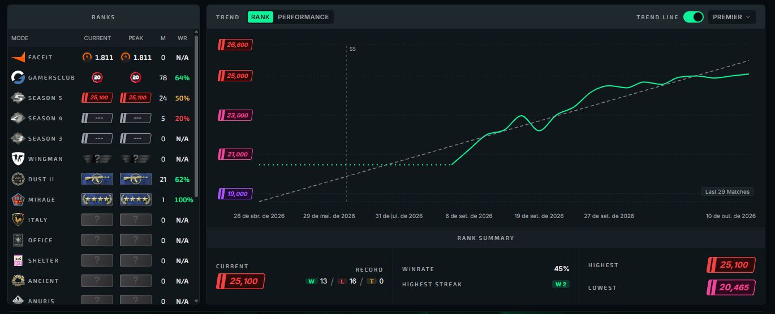Image resolution: width=775 pixels, height=314 pixels.
Task: Click the CURRENT column header
Action: (97, 38)
